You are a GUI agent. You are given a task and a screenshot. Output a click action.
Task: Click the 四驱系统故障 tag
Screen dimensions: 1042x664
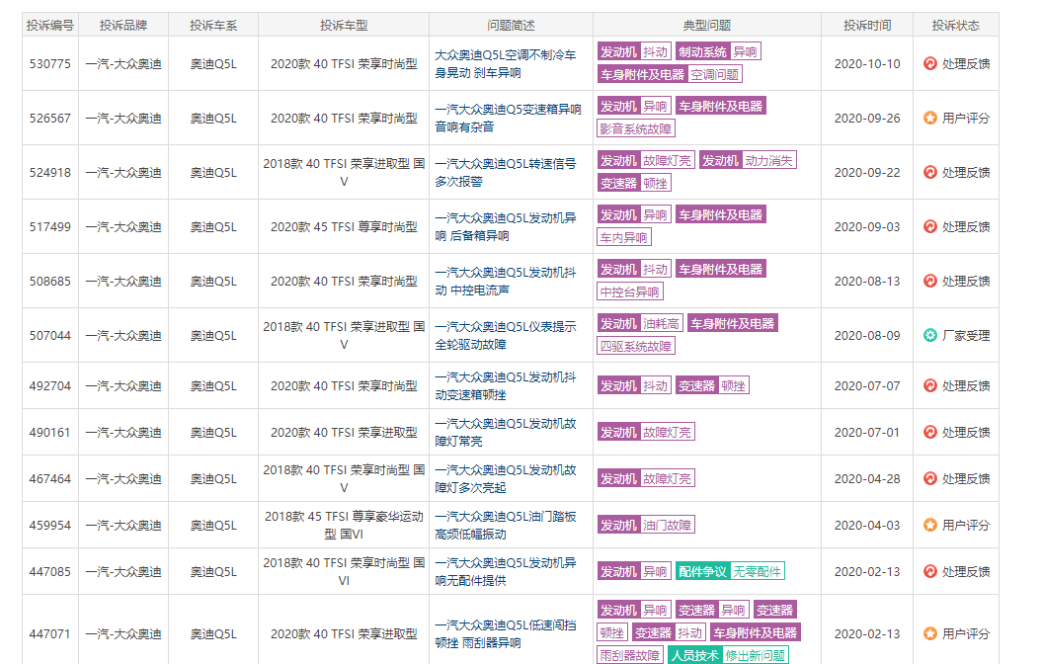coord(636,346)
